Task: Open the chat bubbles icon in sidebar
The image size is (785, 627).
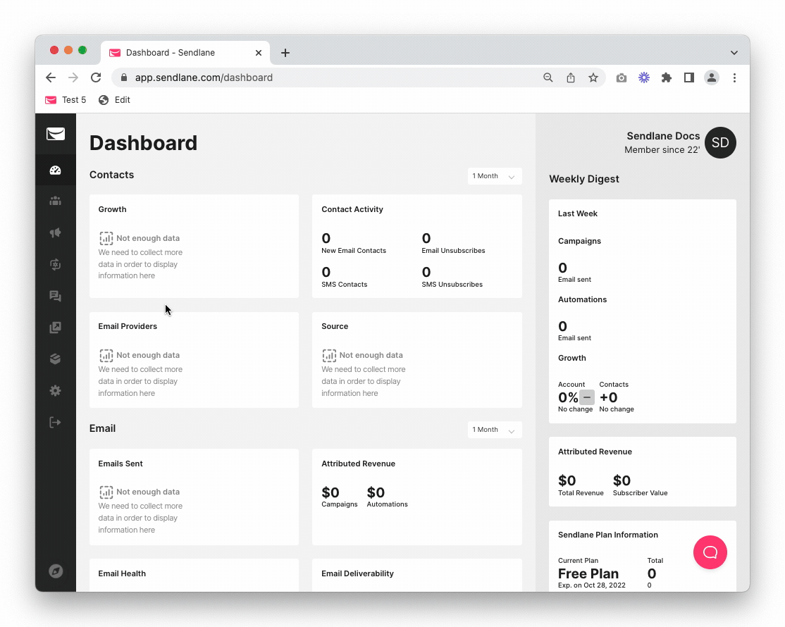Action: (x=56, y=296)
